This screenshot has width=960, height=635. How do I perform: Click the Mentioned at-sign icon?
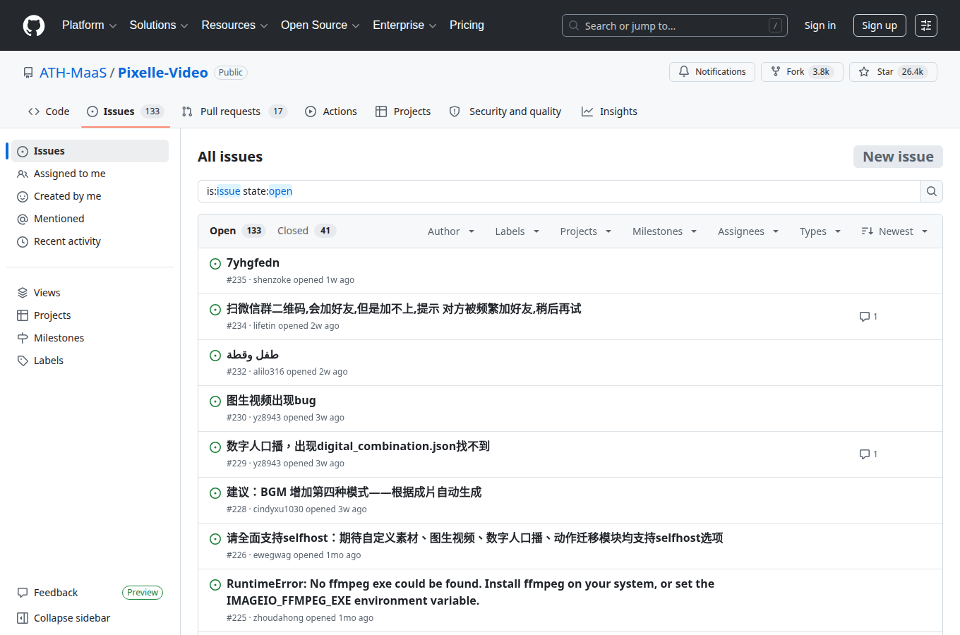pos(23,219)
